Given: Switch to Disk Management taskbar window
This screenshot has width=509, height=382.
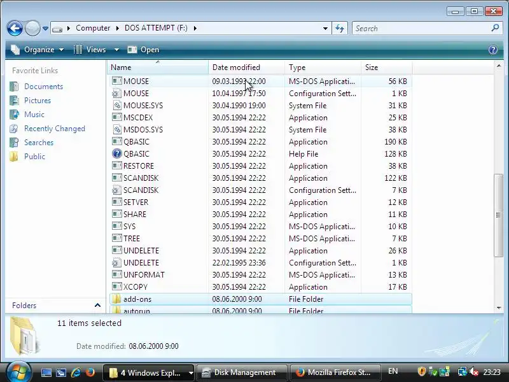Looking at the screenshot, I should 242,372.
